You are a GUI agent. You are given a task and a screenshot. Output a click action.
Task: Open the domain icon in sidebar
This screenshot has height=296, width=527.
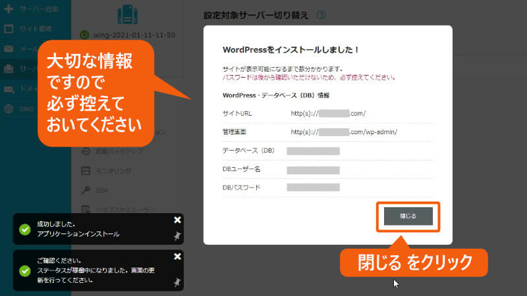coord(9,89)
